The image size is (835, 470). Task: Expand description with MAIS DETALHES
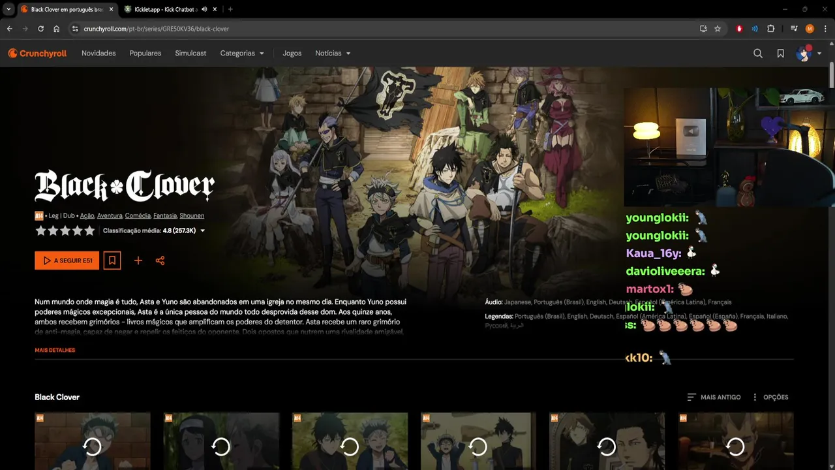click(55, 351)
